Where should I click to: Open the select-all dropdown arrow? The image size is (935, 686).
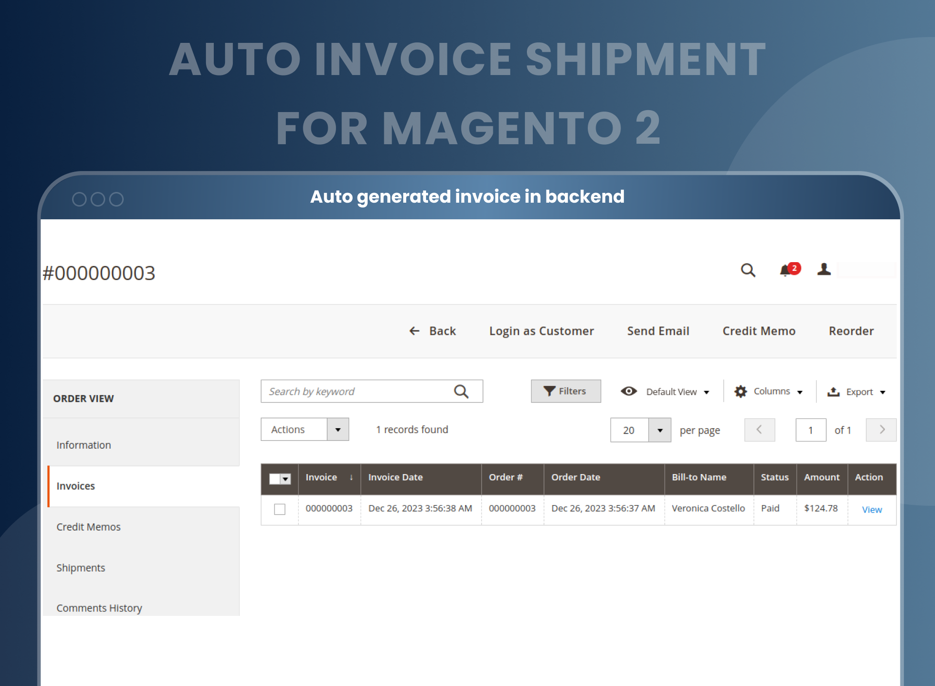(286, 479)
